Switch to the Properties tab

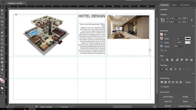pyautogui.click(x=164, y=5)
